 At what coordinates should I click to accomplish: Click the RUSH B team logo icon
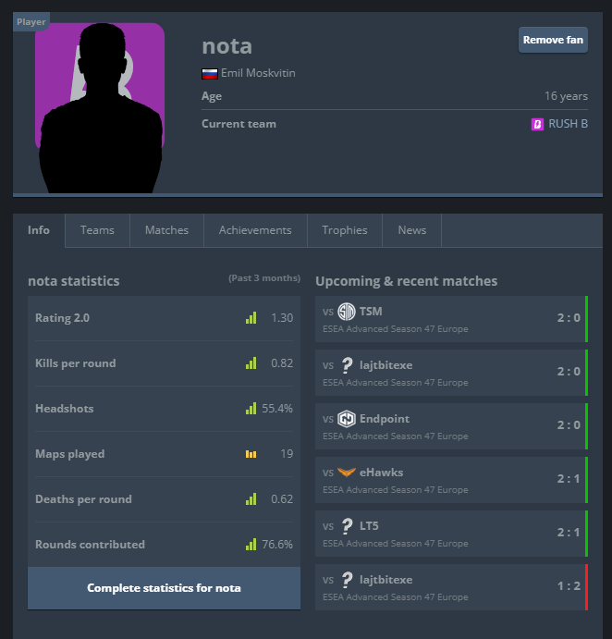coord(537,124)
